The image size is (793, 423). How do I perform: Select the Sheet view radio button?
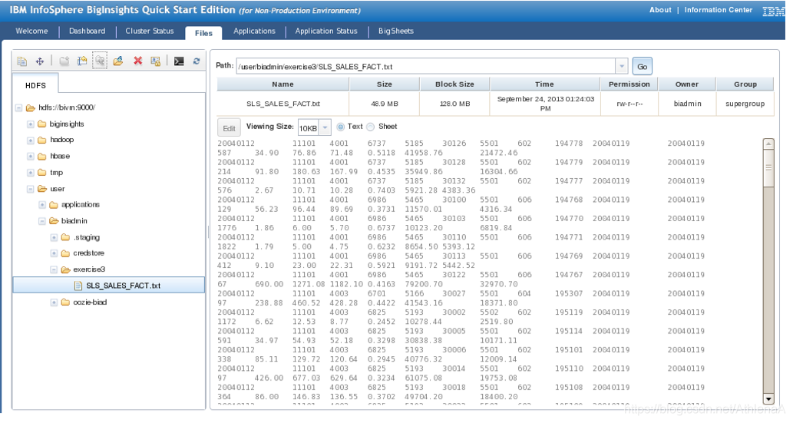(371, 127)
